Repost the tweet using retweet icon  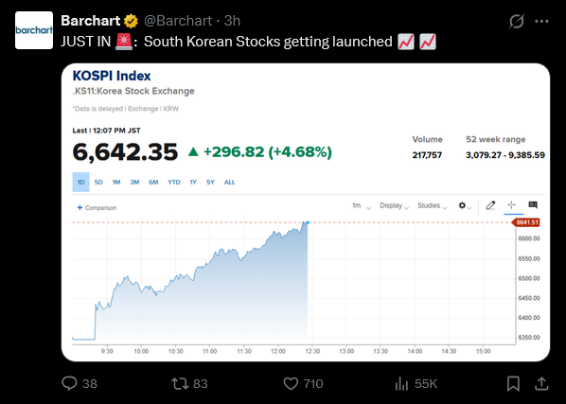180,384
